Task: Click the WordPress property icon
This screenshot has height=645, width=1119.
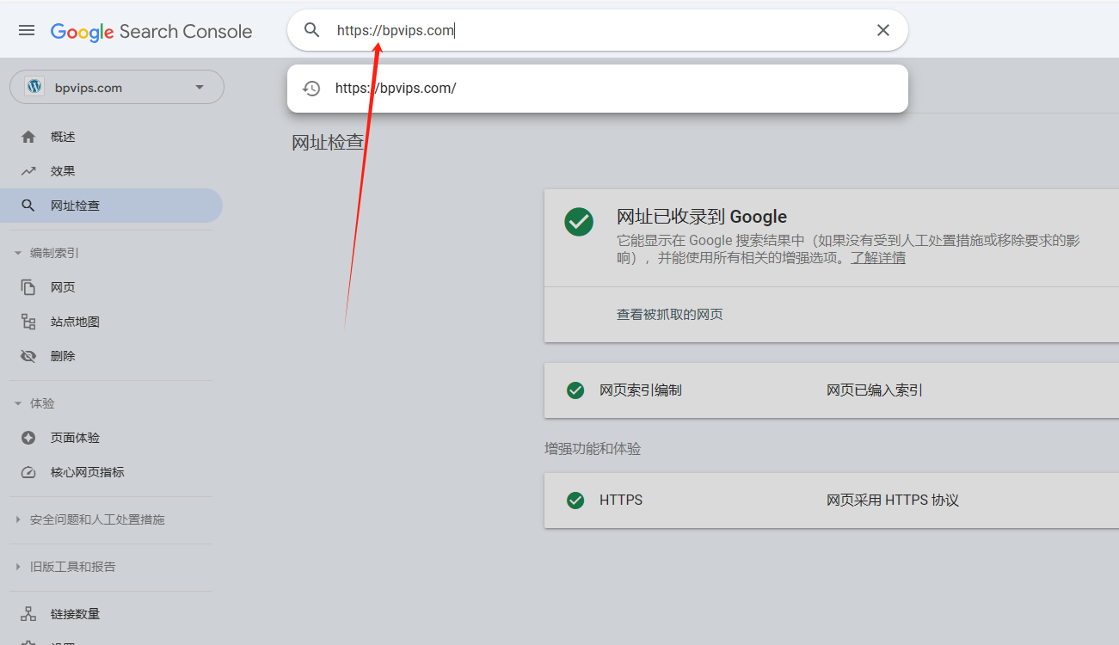Action: [x=34, y=87]
